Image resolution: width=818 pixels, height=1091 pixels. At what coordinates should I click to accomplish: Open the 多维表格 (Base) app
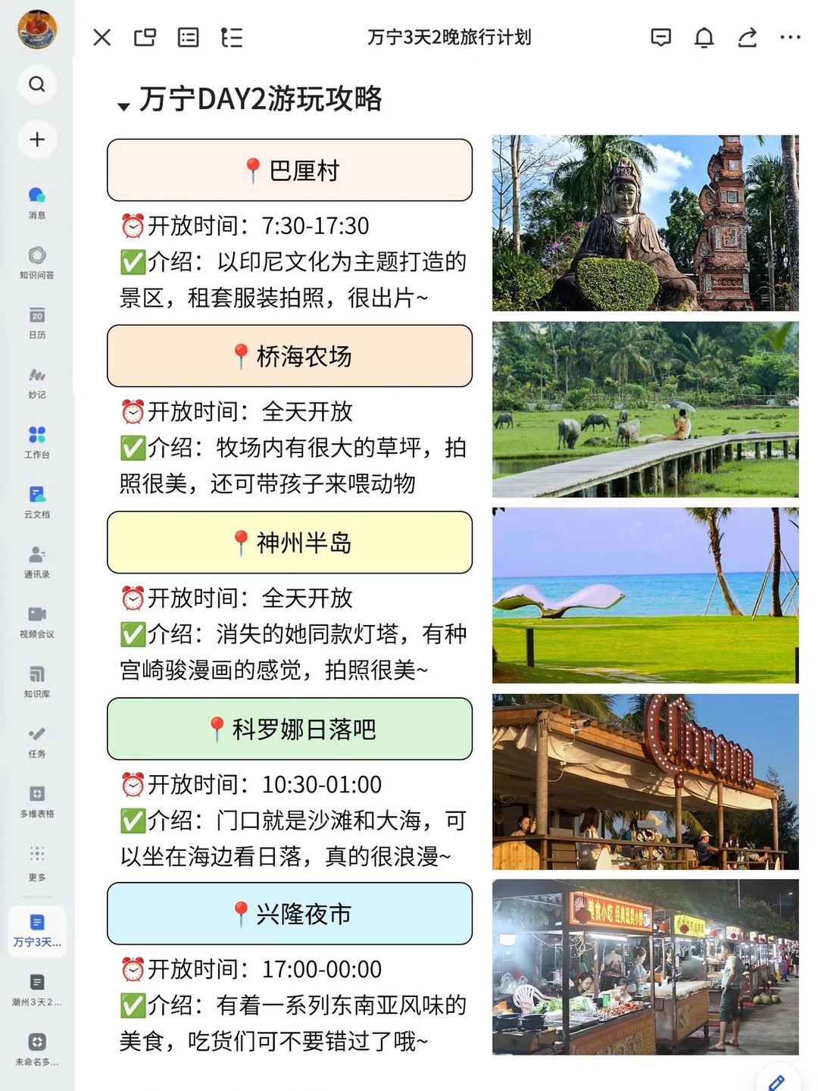36,794
